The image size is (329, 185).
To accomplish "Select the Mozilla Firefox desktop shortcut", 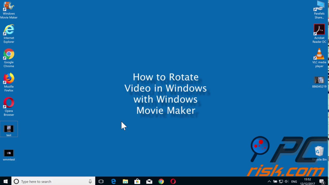I will point(9,83).
